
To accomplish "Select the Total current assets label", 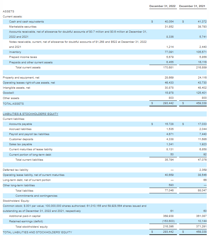I will coord(28,68).
